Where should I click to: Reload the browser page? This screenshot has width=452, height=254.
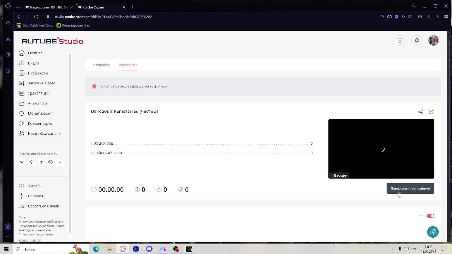36,17
